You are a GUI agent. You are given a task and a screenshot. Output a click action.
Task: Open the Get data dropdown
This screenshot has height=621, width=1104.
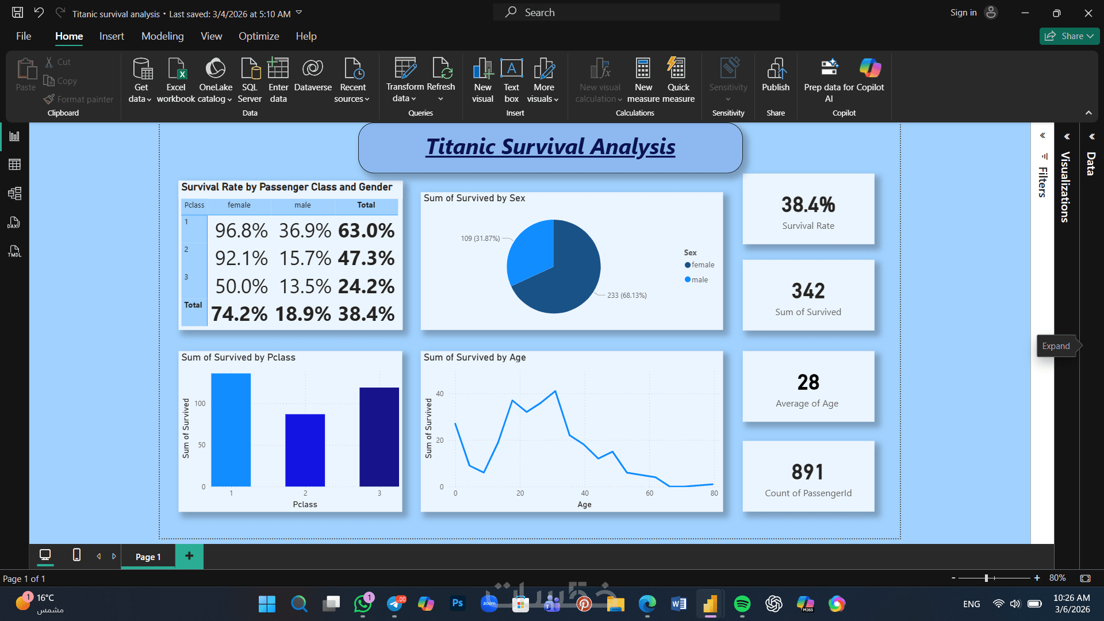pyautogui.click(x=140, y=99)
